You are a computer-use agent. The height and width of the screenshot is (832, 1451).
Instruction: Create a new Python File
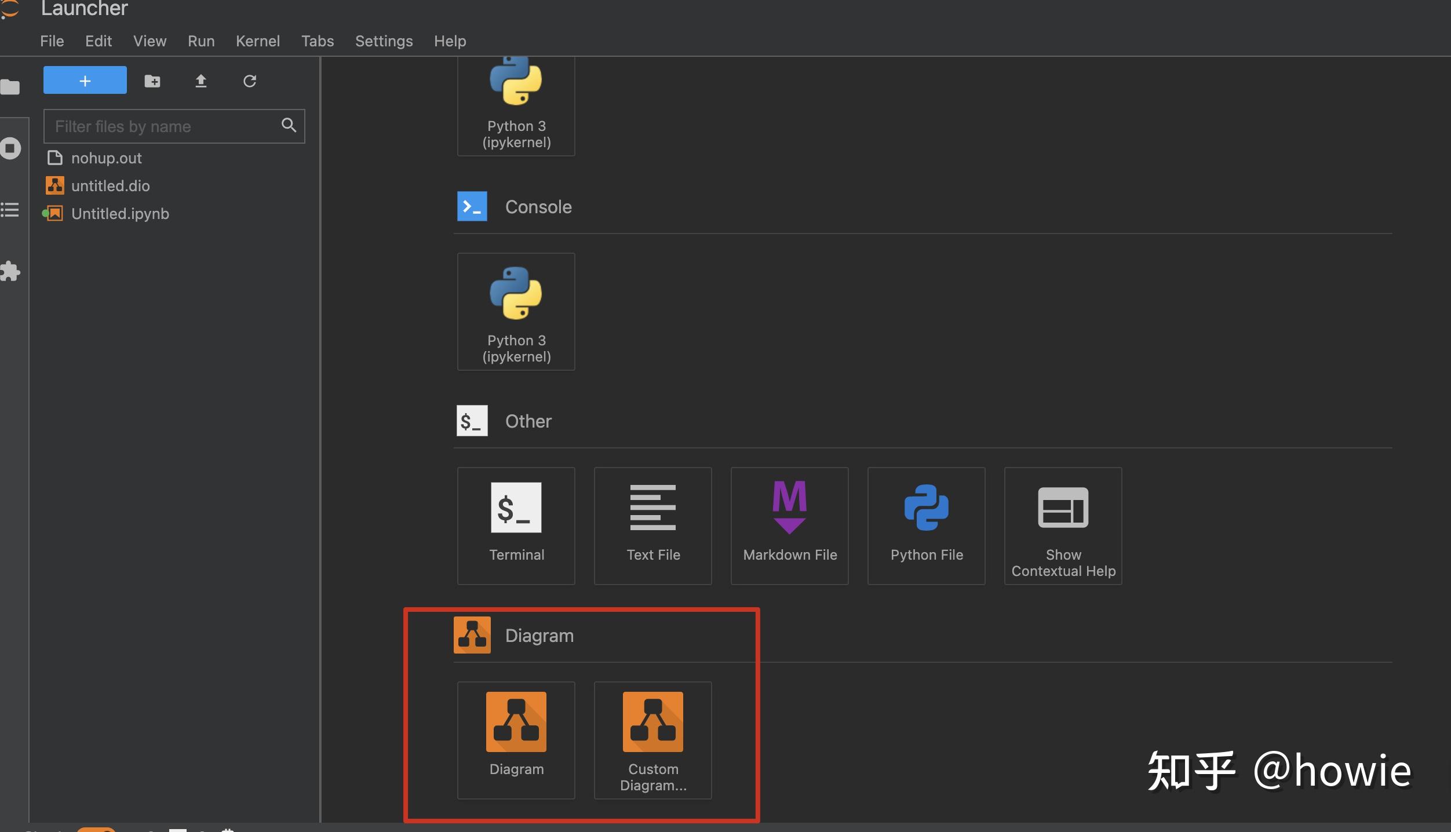pos(927,526)
